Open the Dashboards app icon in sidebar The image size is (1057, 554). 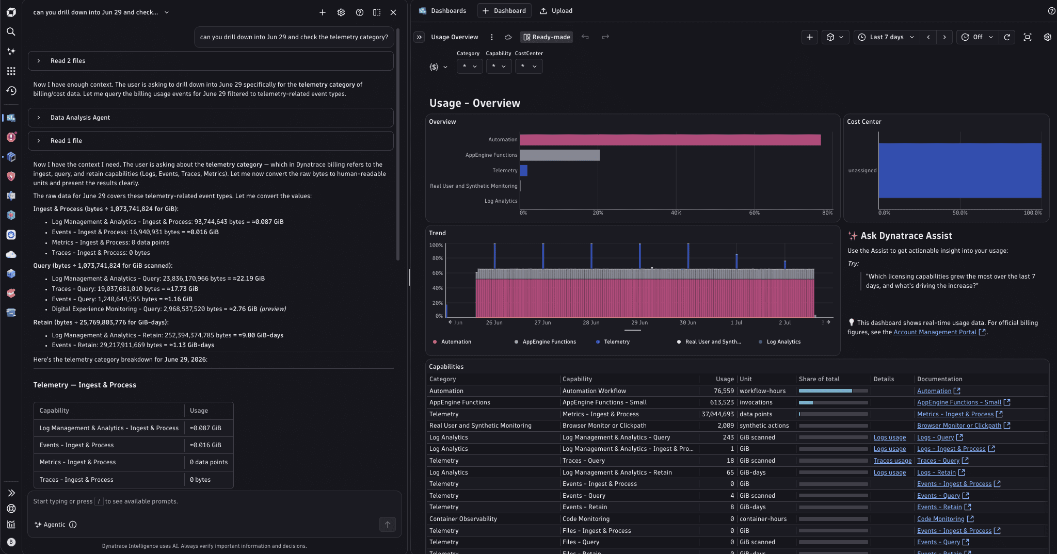[x=11, y=118]
